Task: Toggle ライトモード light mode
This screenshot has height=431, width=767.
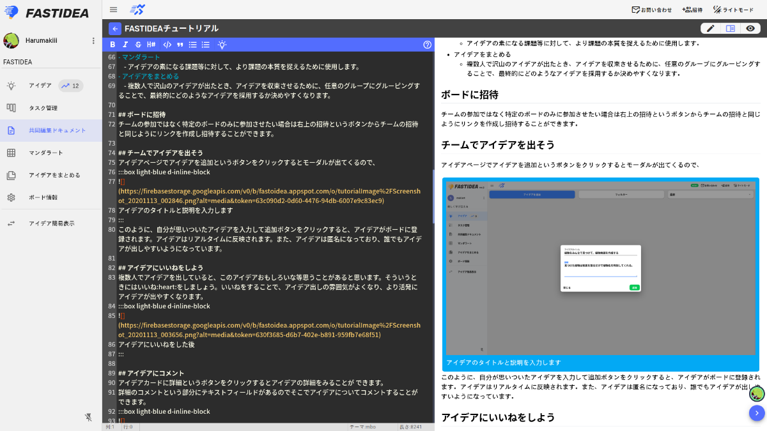Action: tap(733, 10)
